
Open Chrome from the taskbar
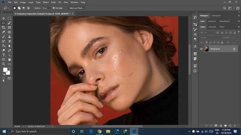pyautogui.click(x=99, y=132)
